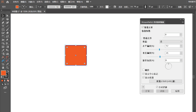
Task: Open the 对象(O) menu
Action: (x=32, y=2)
